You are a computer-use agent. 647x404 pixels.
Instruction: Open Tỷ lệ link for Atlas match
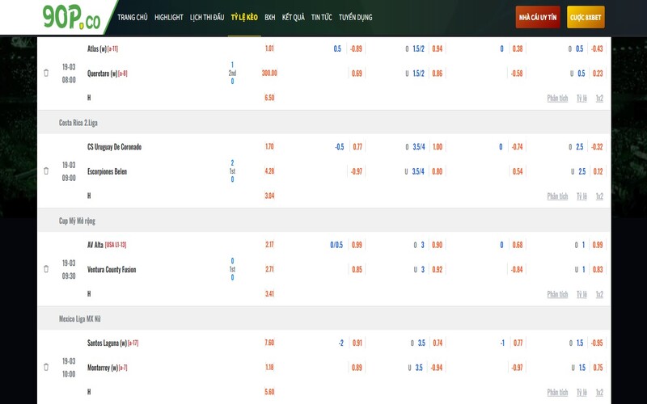point(581,98)
